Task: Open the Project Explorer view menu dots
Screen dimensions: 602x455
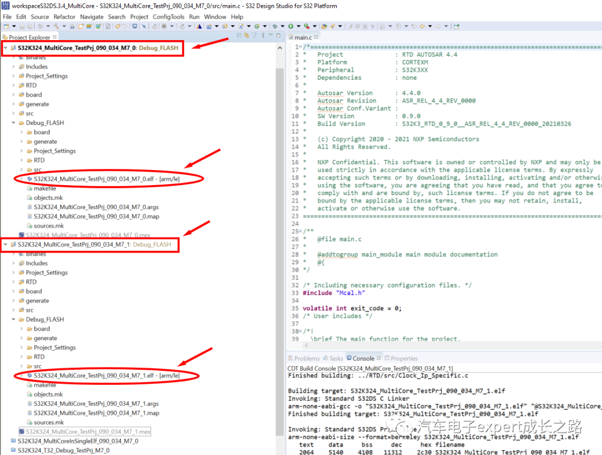Action: pos(263,36)
